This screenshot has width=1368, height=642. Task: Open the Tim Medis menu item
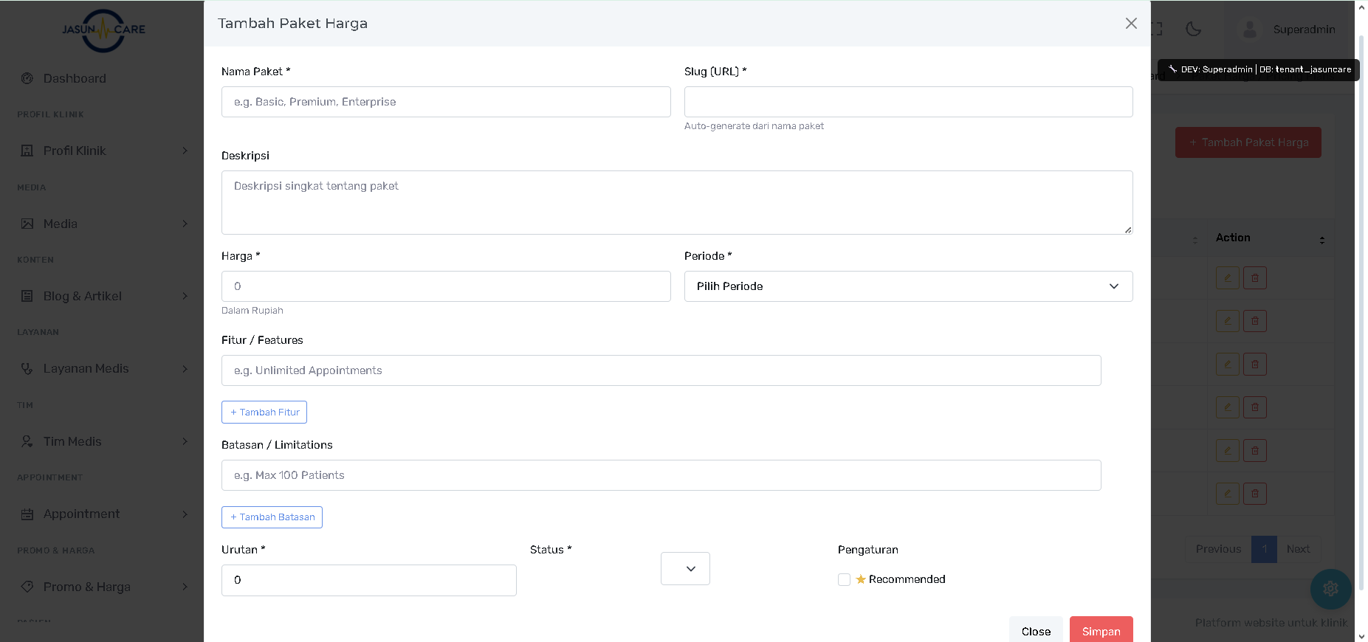[72, 441]
